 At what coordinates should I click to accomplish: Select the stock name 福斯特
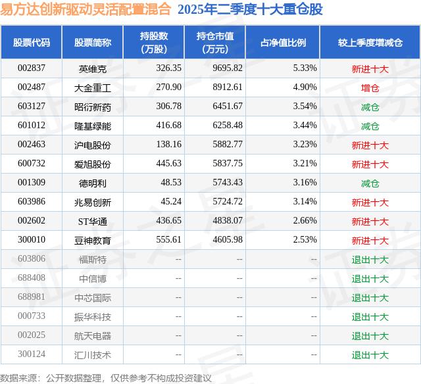[x=93, y=260]
